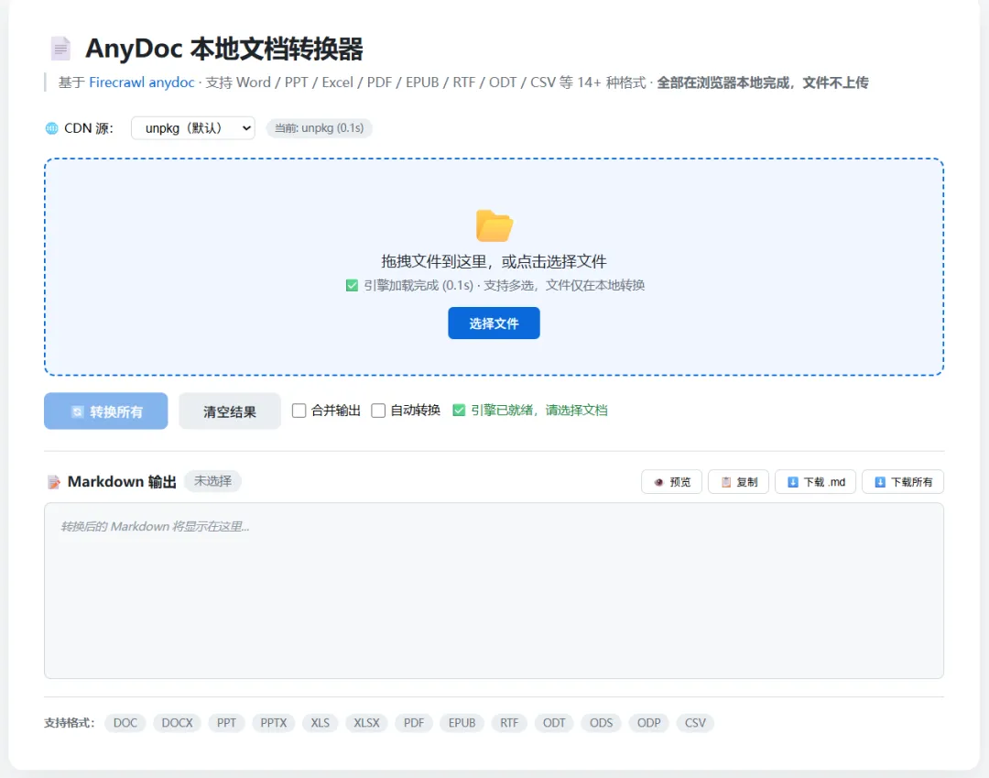Click the 复制 copy button
Screen dimensions: 989x778
pos(739,482)
